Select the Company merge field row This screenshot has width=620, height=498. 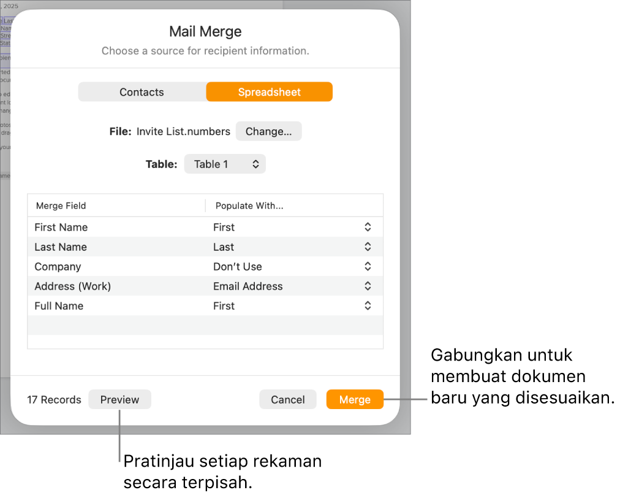click(205, 266)
